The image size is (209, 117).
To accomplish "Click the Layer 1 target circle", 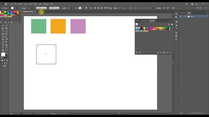I will tap(205, 17).
